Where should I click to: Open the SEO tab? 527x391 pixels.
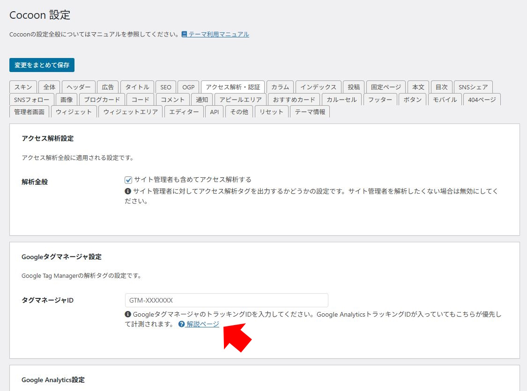(166, 87)
